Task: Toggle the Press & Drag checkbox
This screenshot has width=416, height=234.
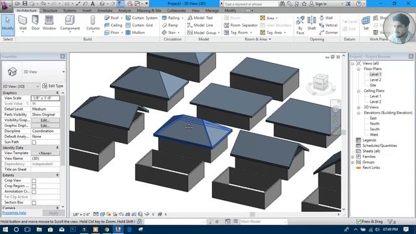Action: point(359,222)
